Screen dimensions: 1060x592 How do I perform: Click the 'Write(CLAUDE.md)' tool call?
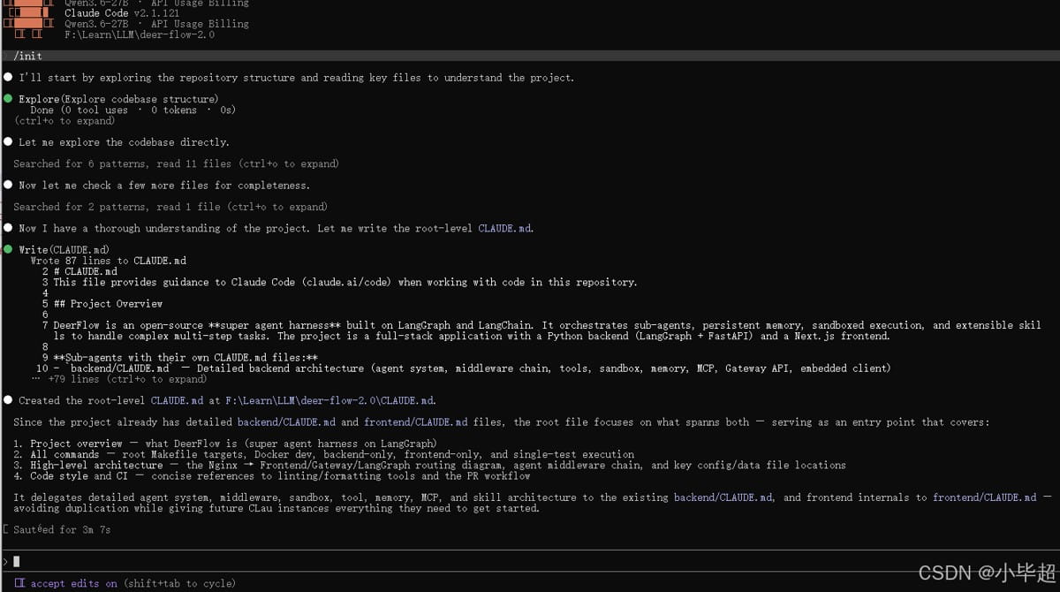pos(64,250)
